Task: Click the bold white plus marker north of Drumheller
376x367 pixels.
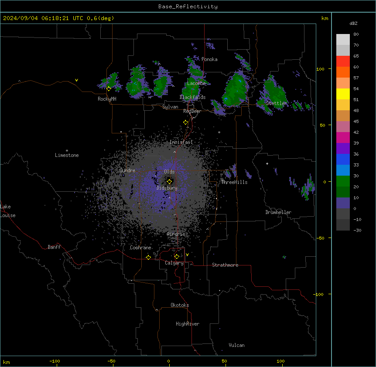Action: click(x=267, y=163)
